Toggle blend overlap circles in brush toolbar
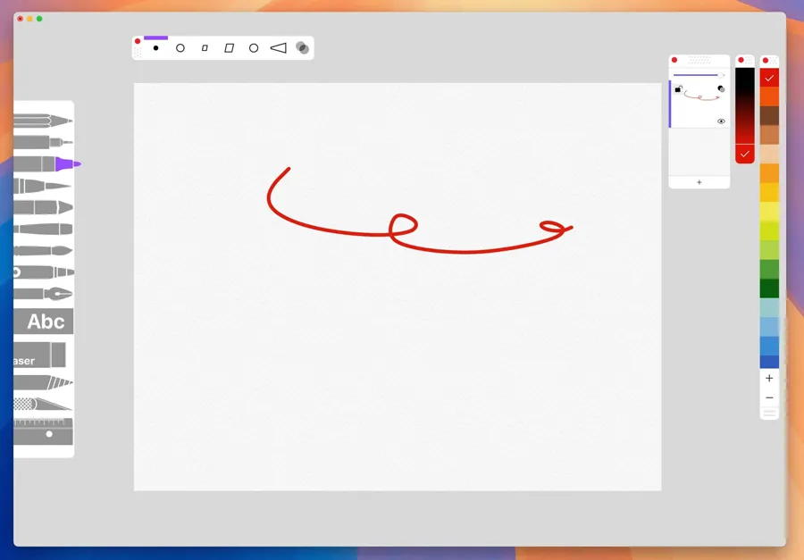804x560 pixels. [303, 48]
